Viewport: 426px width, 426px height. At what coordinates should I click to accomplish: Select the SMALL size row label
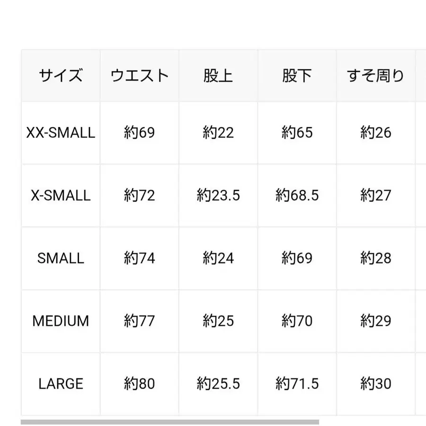tap(61, 258)
